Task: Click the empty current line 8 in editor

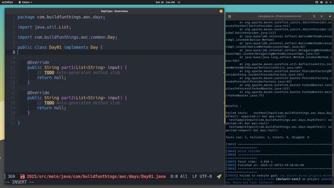Action: tap(121, 52)
